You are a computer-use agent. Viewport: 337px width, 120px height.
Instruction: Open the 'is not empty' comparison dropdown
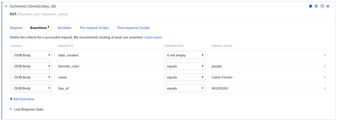(x=185, y=55)
